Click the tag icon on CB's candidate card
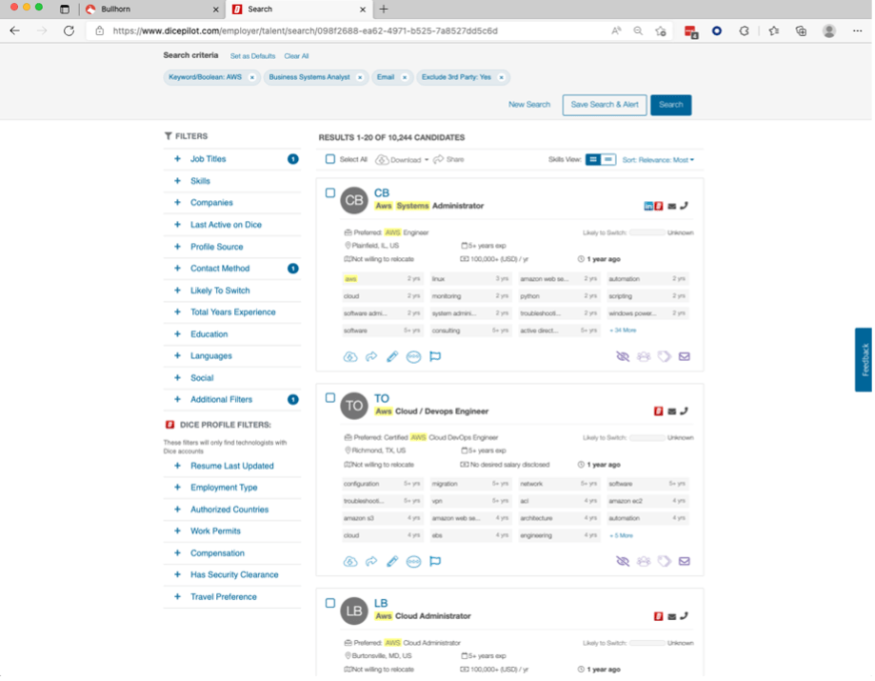 click(664, 355)
